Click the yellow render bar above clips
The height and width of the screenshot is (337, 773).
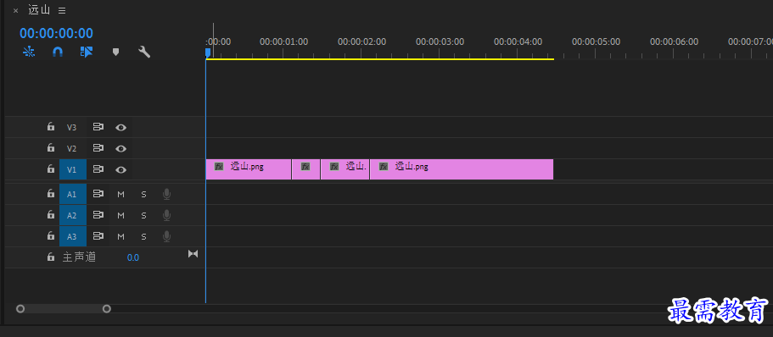[x=379, y=59]
